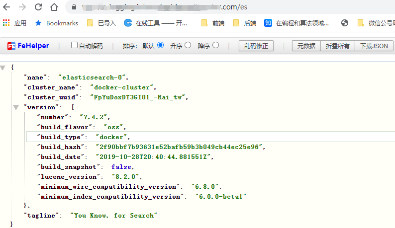395x228 pixels.
Task: Open the 已导入 bookmark folder
Action: pyautogui.click(x=101, y=23)
